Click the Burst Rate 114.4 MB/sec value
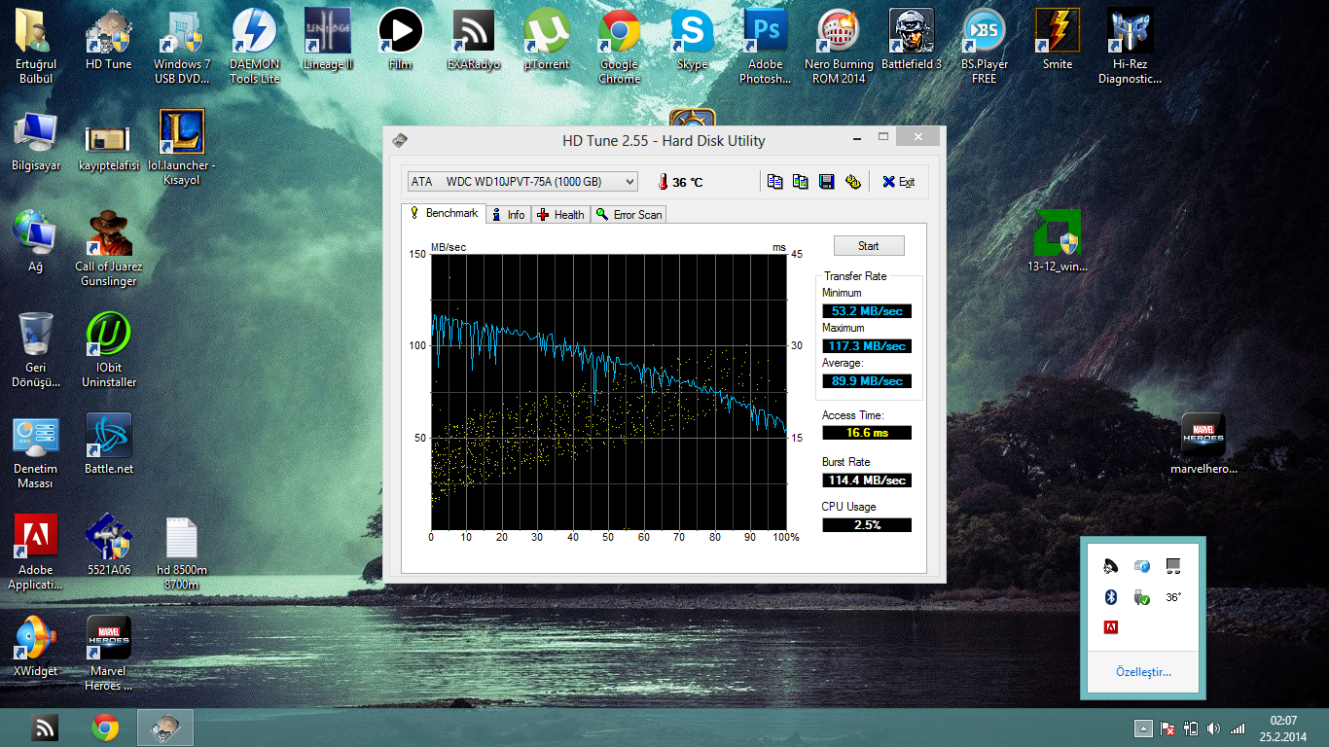The height and width of the screenshot is (747, 1329). pyautogui.click(x=867, y=480)
